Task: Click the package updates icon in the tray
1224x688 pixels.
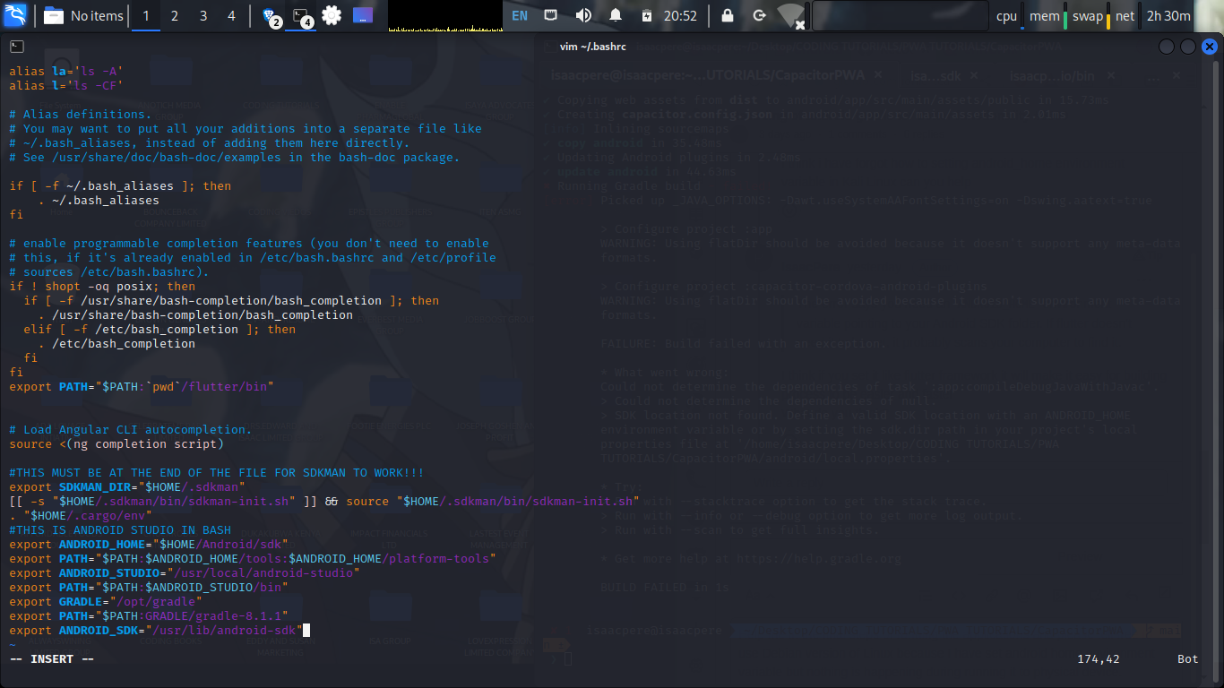Action: [x=647, y=15]
